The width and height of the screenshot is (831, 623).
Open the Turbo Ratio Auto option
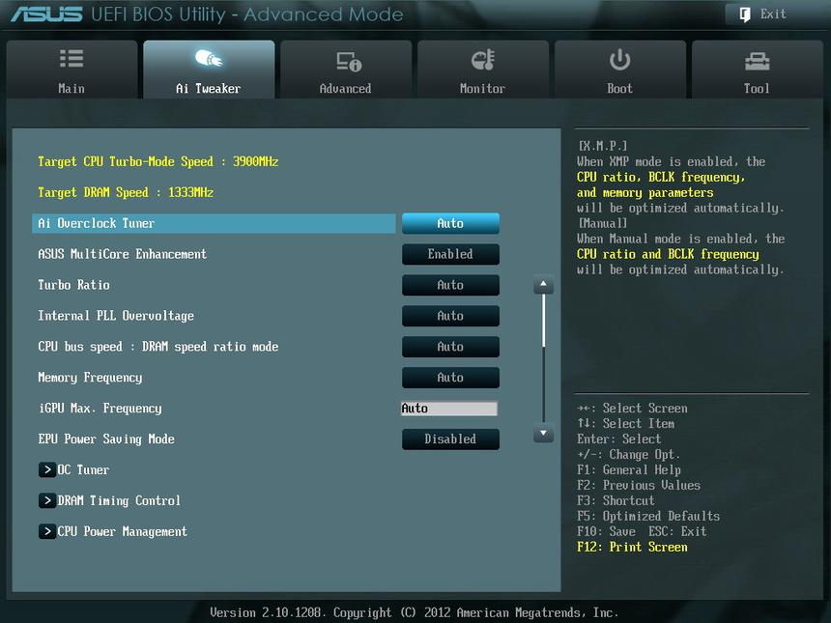coord(450,285)
